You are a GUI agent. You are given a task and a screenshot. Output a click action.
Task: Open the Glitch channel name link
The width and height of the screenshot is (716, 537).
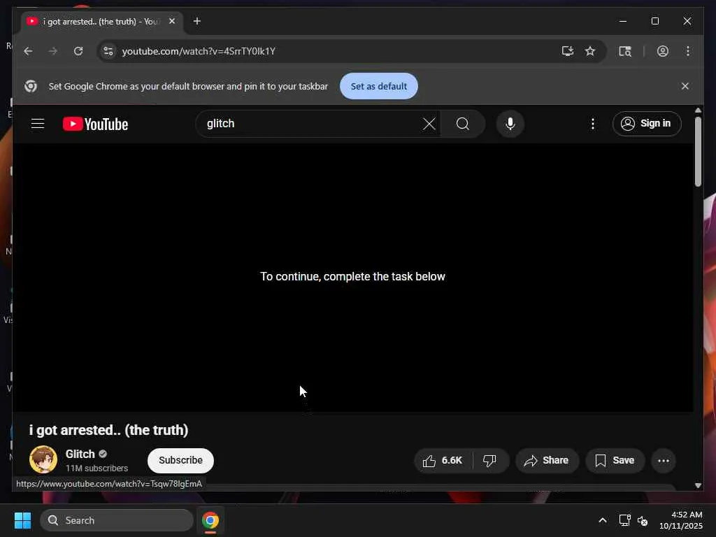coord(80,454)
